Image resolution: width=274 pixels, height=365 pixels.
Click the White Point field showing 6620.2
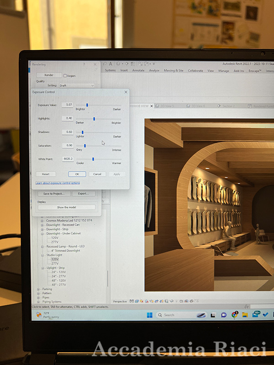[x=68, y=159]
